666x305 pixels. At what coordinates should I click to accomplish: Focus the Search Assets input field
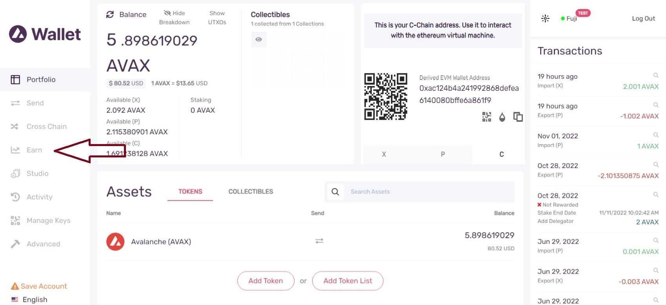point(428,192)
